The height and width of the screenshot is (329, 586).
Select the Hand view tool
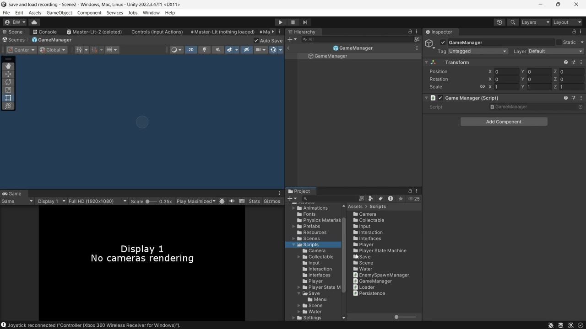(8, 66)
